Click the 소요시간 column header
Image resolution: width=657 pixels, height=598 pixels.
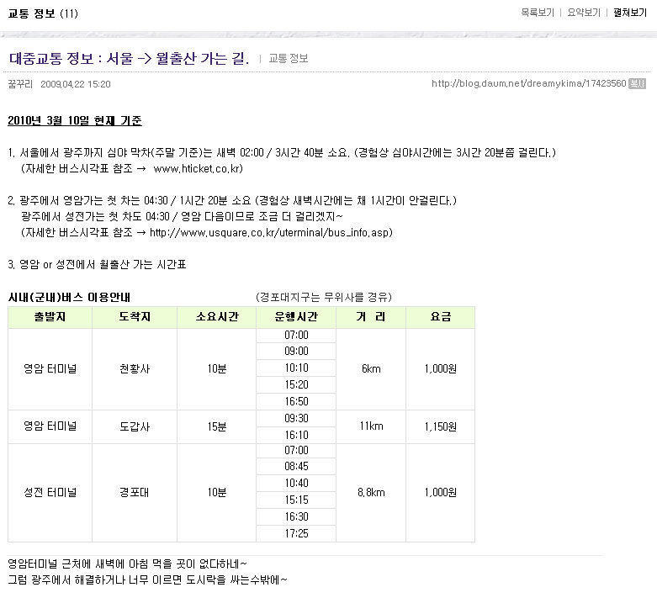[x=217, y=317]
